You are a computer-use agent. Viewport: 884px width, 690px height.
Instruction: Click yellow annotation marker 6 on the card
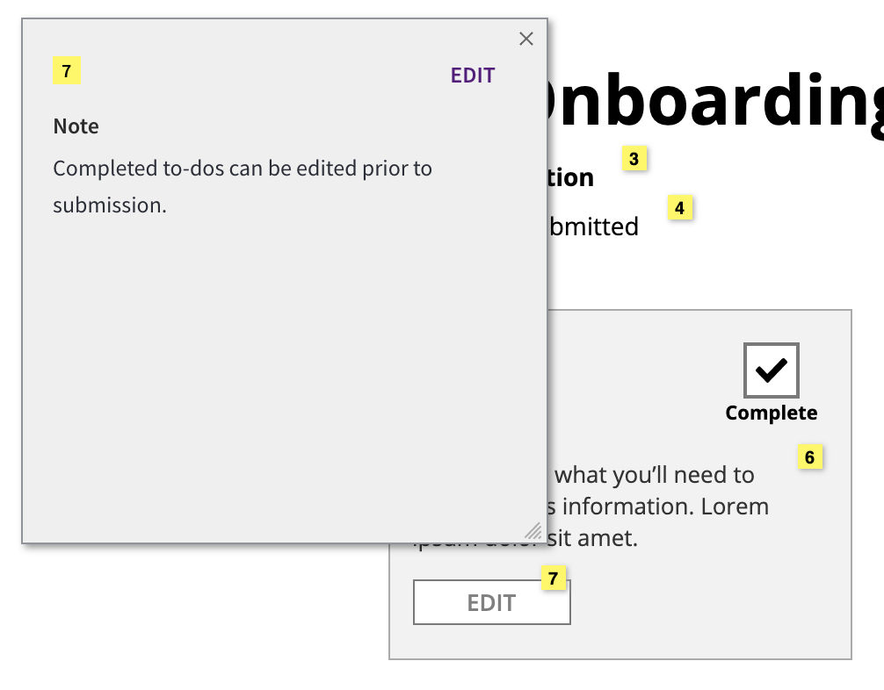tap(810, 456)
